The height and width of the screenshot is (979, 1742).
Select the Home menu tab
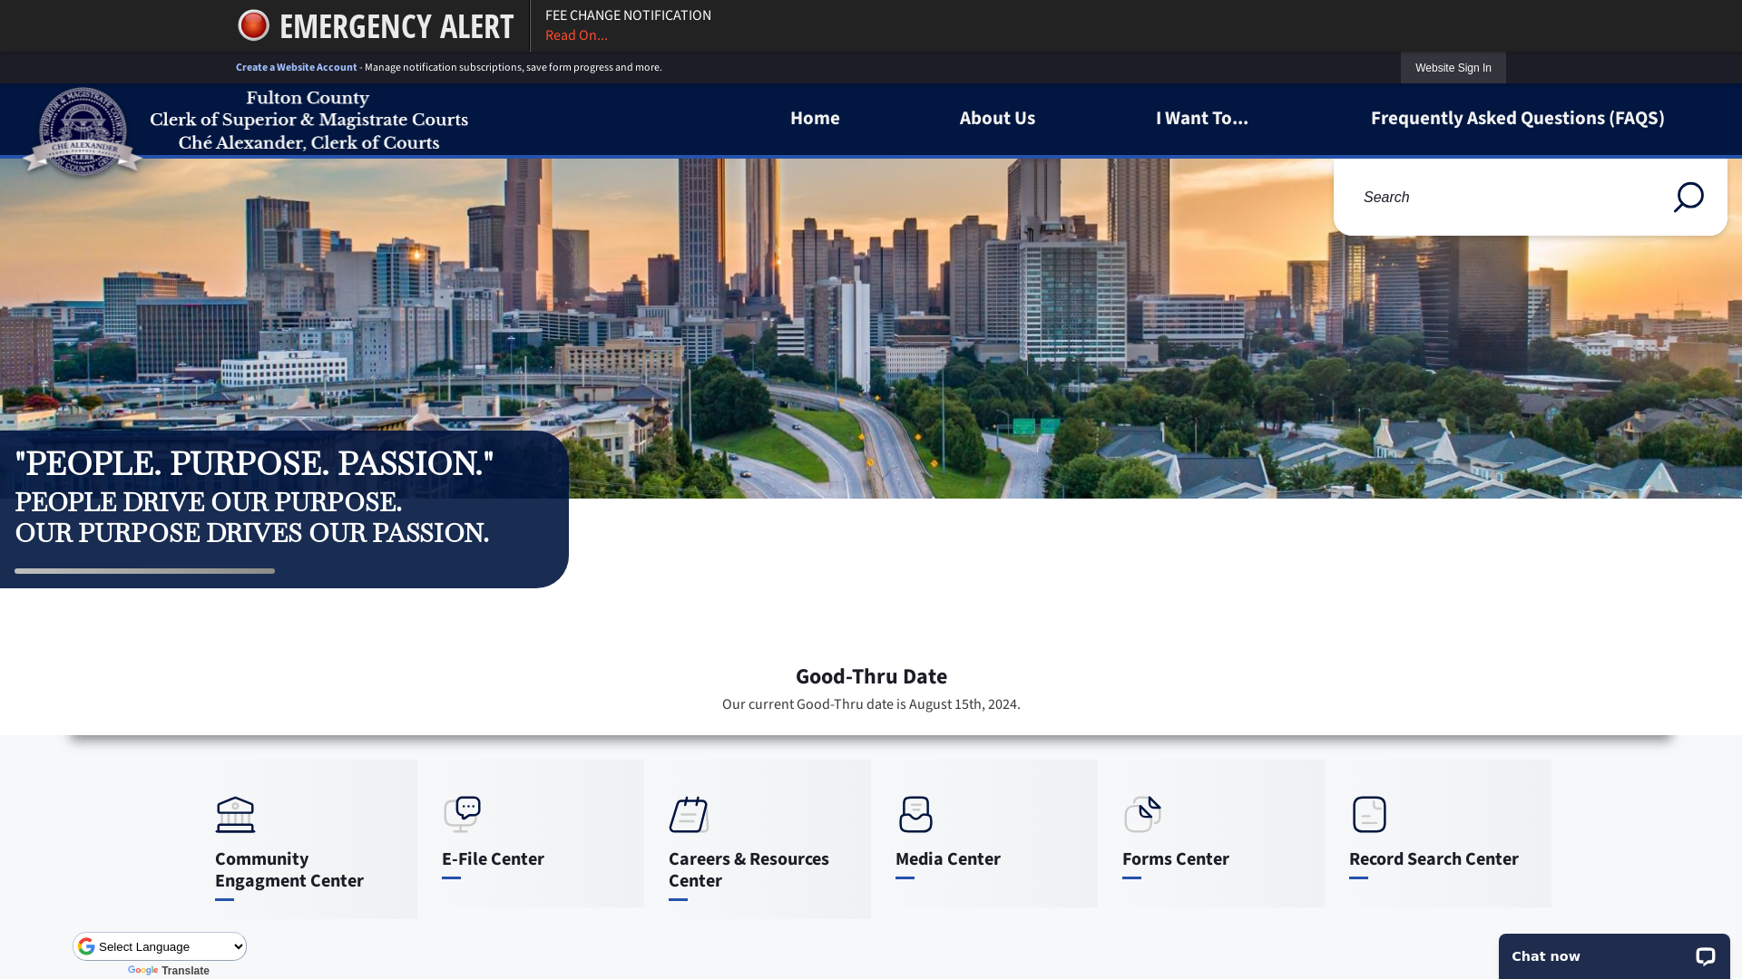click(814, 116)
